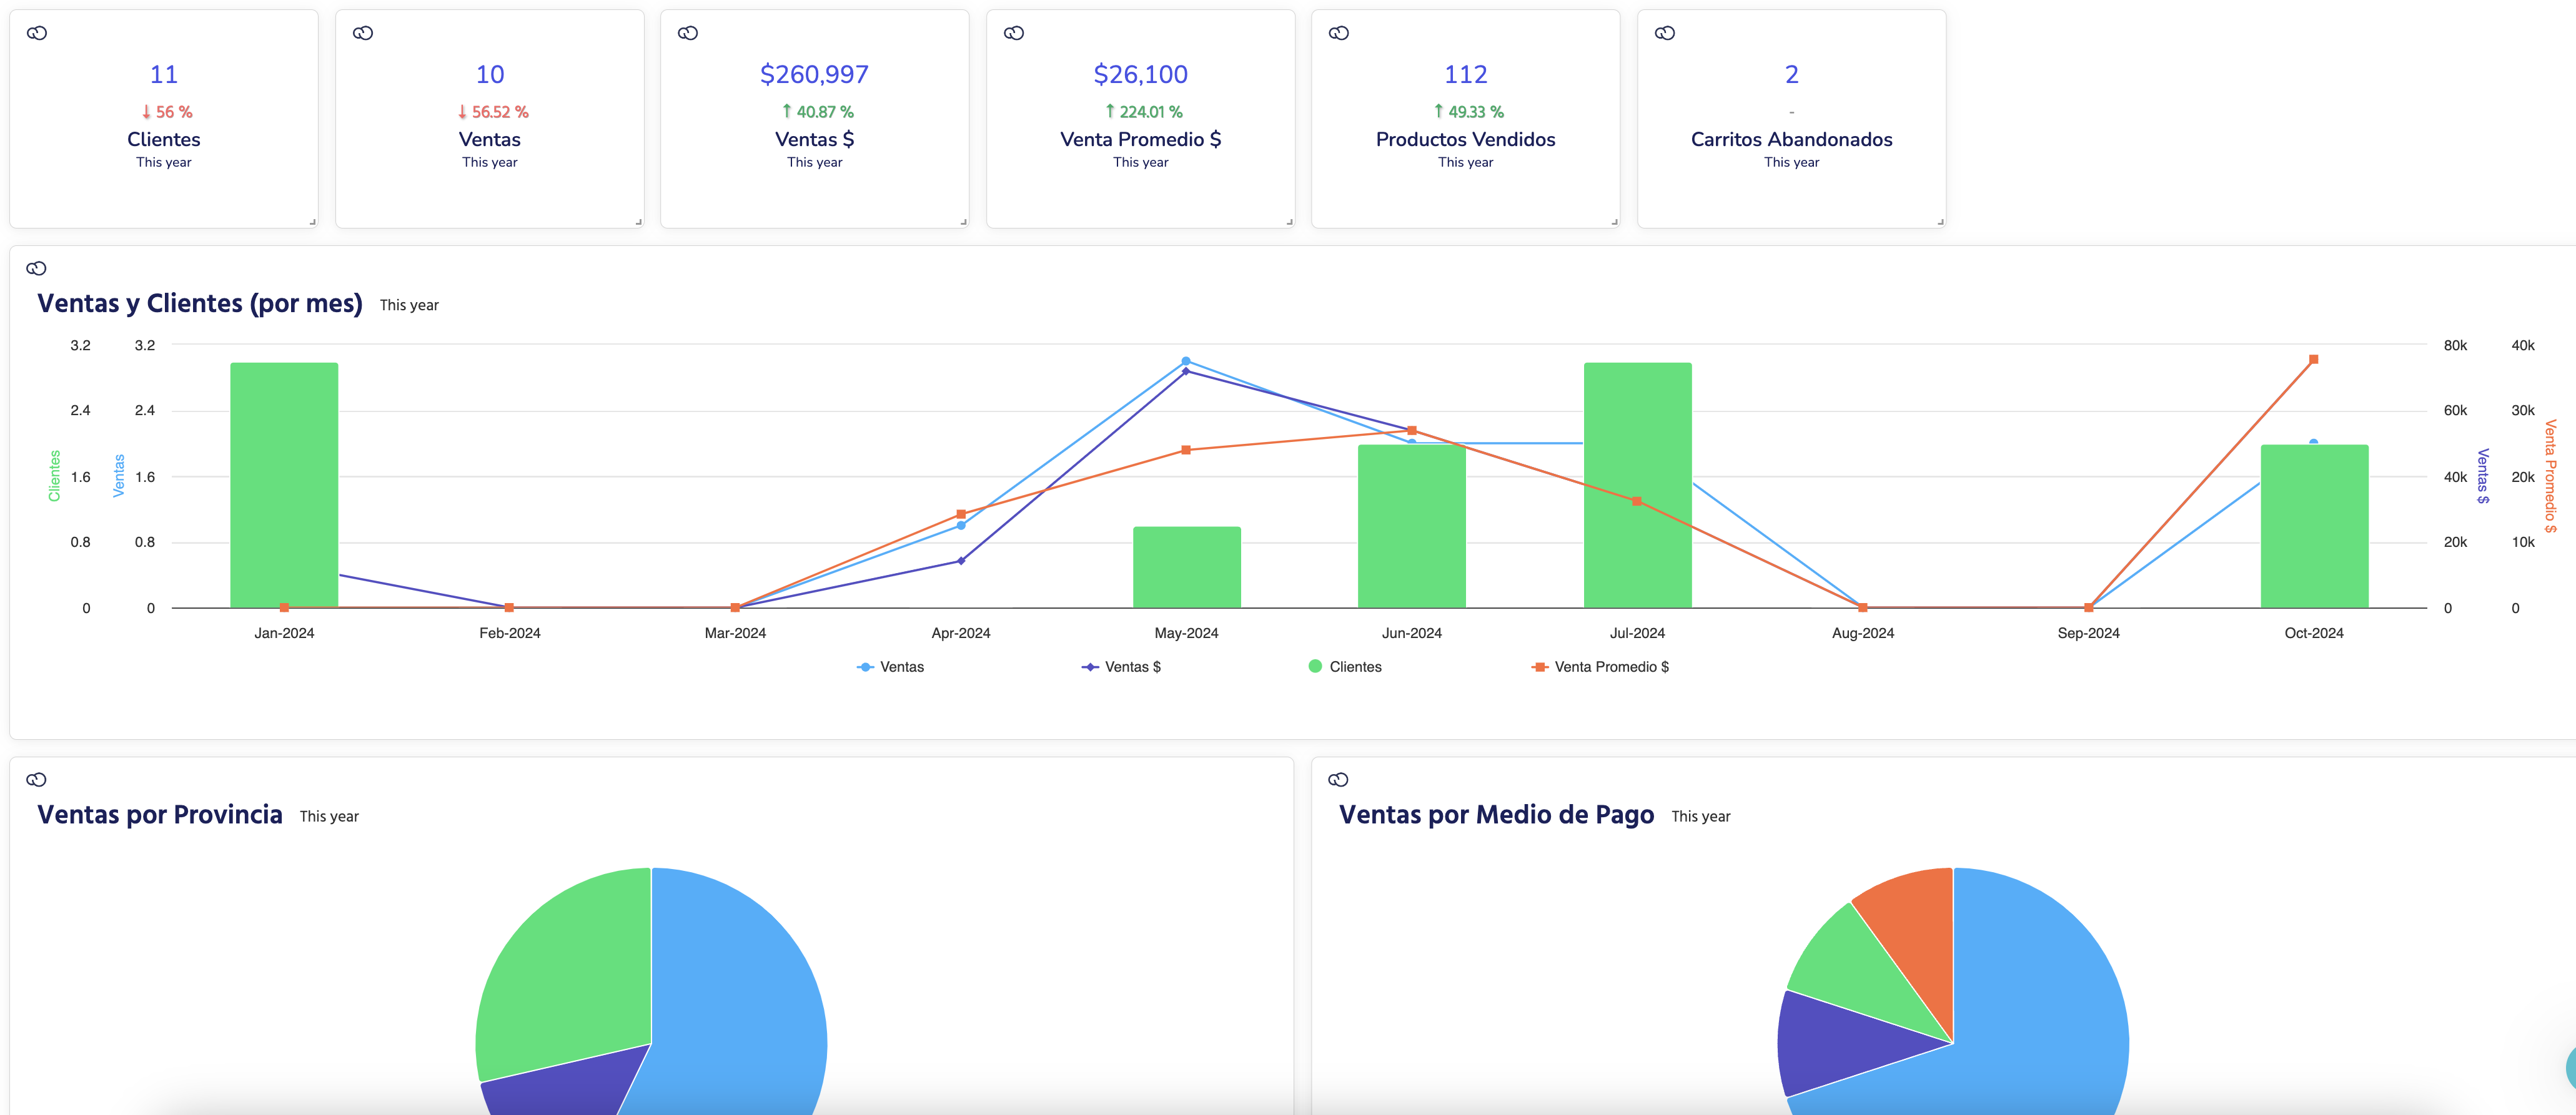Click the May-2024 peak point of Ventas line

(1186, 361)
